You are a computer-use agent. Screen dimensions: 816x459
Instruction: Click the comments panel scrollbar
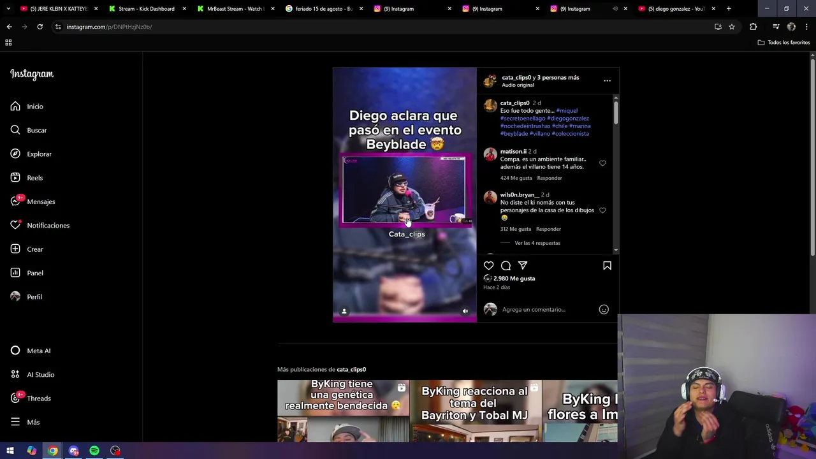[616, 112]
